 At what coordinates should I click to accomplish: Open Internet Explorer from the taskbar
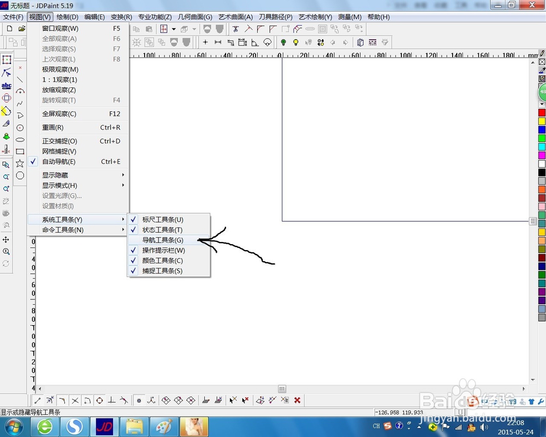click(x=45, y=427)
